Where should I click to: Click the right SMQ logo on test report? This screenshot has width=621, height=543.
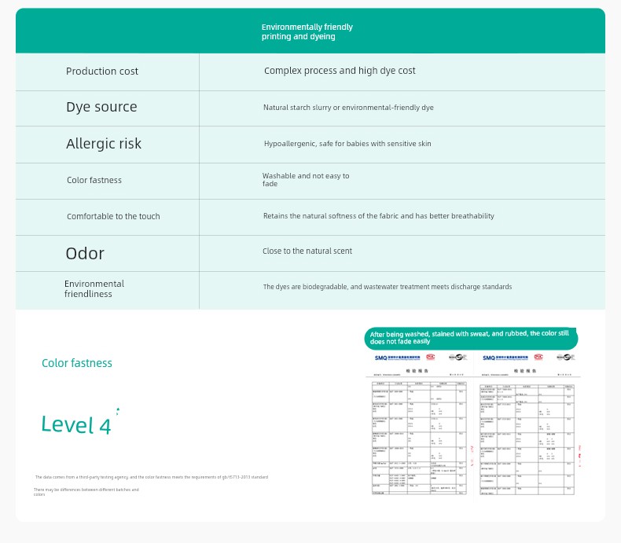coord(505,358)
